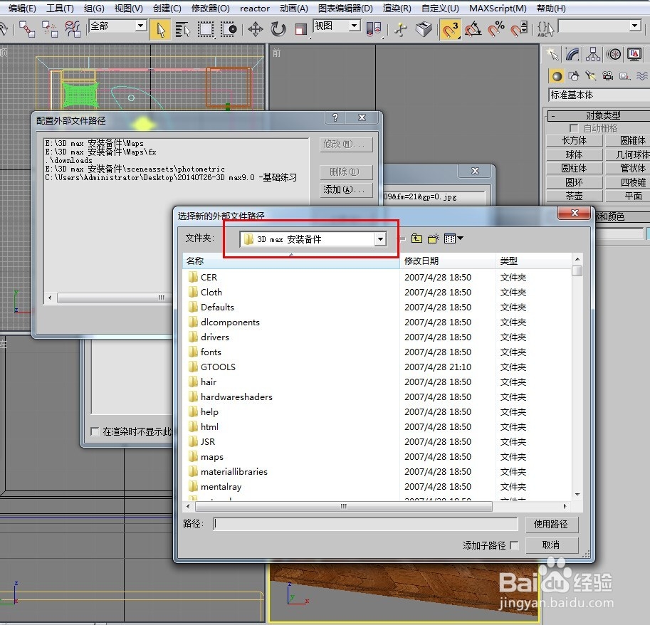The width and height of the screenshot is (650, 625).
Task: Click the 使用路径 button
Action: click(551, 525)
